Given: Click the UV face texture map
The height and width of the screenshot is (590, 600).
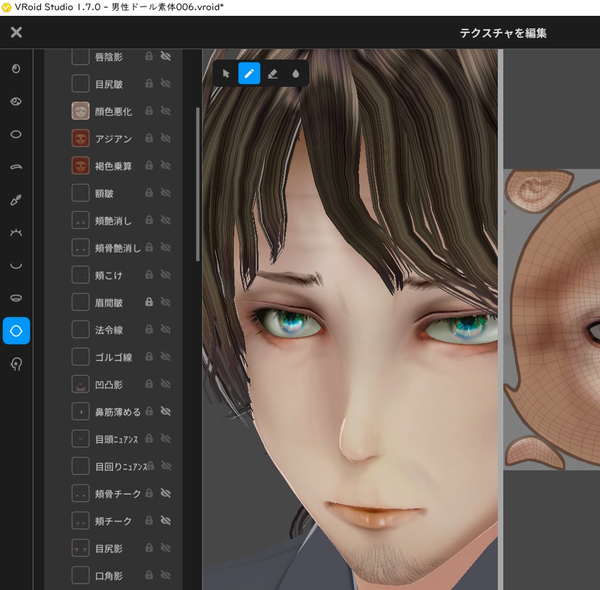Looking at the screenshot, I should 551,319.
